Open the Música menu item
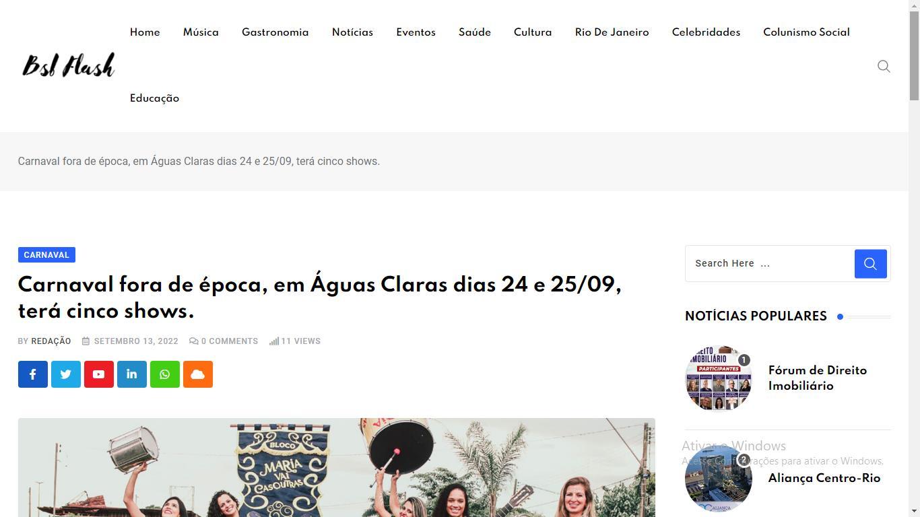 point(201,32)
